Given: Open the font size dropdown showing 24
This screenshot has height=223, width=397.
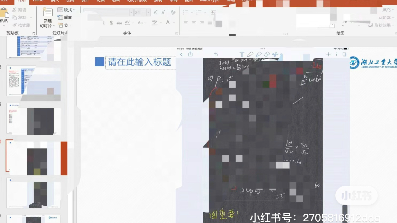Looking at the screenshot, I should coord(148,12).
